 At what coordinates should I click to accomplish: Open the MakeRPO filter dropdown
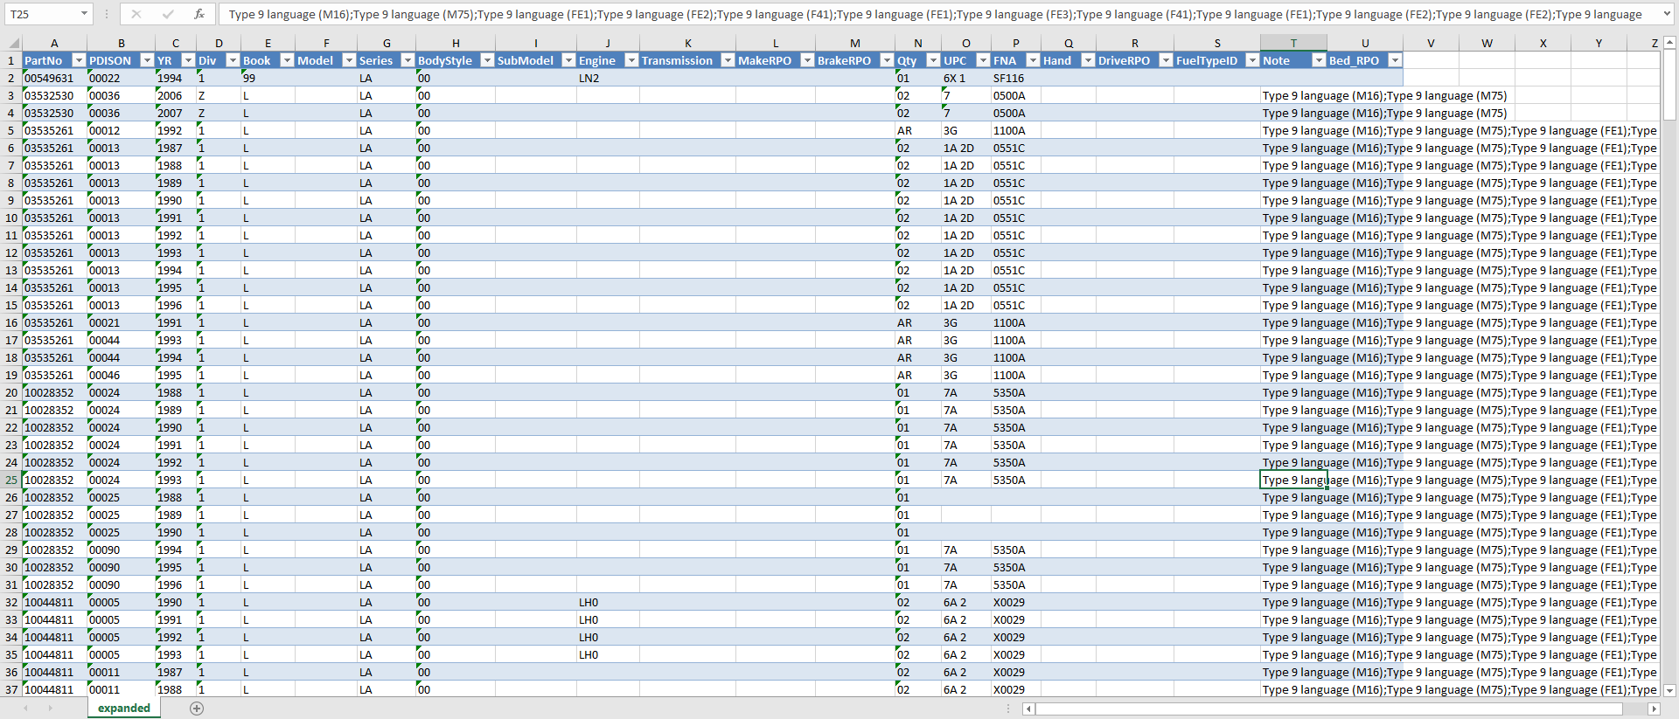coord(807,60)
